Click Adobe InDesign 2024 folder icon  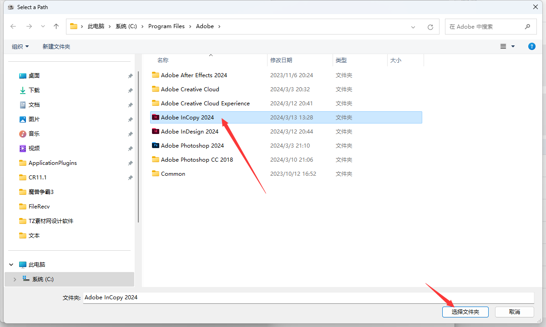tap(156, 131)
